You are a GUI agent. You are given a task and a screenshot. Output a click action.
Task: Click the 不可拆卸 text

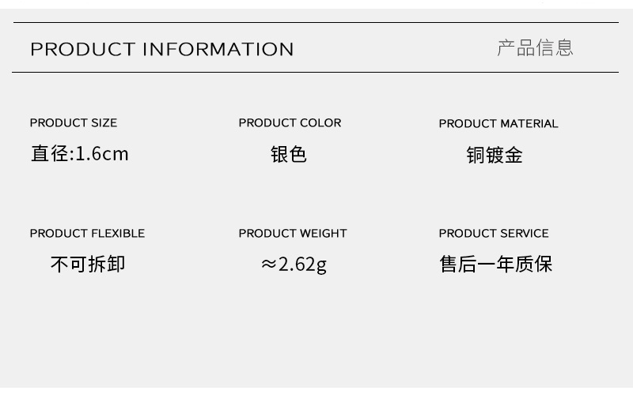[88, 265]
